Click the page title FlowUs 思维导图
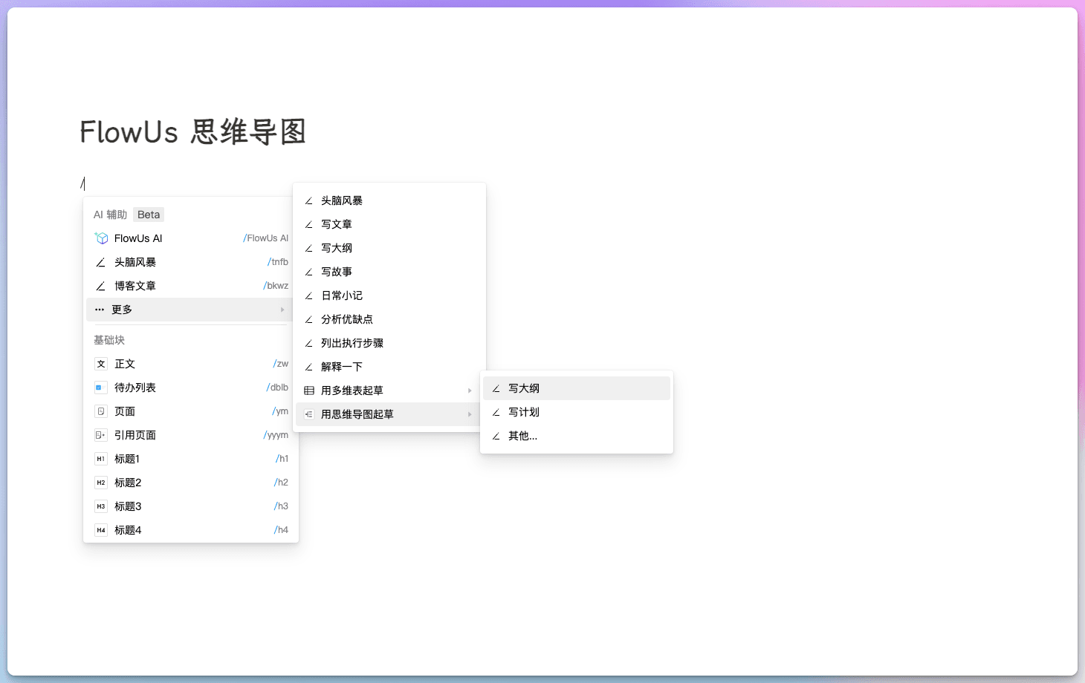The height and width of the screenshot is (683, 1085). pyautogui.click(x=193, y=132)
